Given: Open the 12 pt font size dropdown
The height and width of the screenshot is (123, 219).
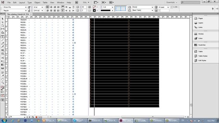Looking at the screenshot, I should click(42, 7).
